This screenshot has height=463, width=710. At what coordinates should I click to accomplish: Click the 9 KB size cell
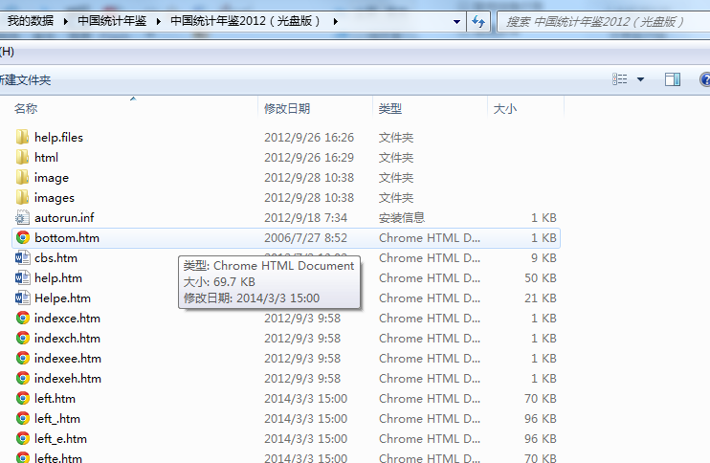[x=544, y=258]
